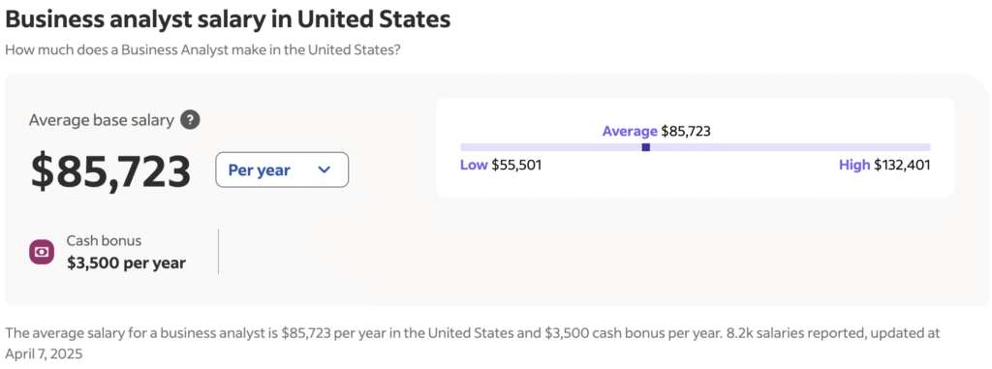This screenshot has height=369, width=992.
Task: Click the Low salary label
Action: [474, 166]
